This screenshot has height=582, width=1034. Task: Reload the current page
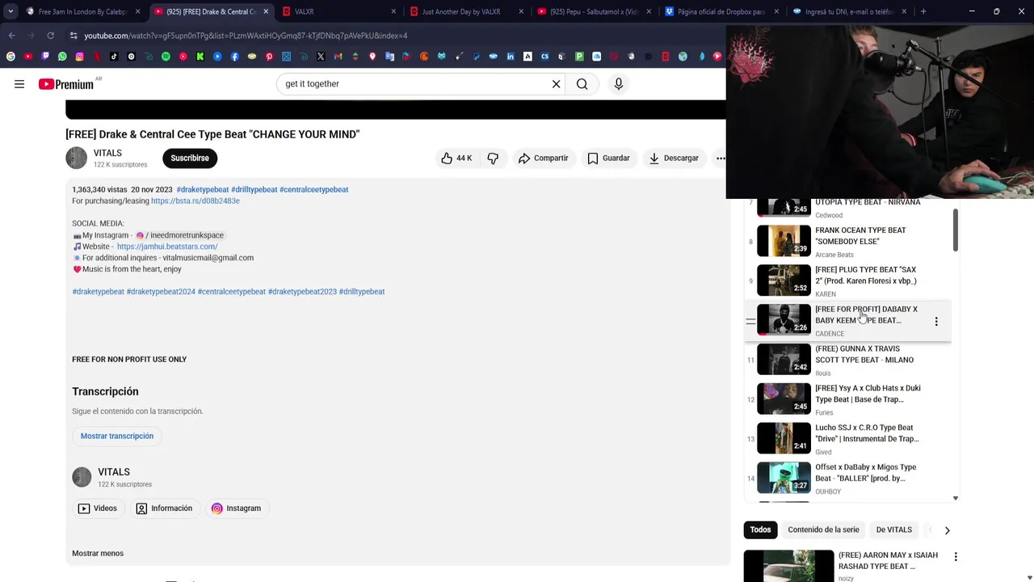[50, 36]
